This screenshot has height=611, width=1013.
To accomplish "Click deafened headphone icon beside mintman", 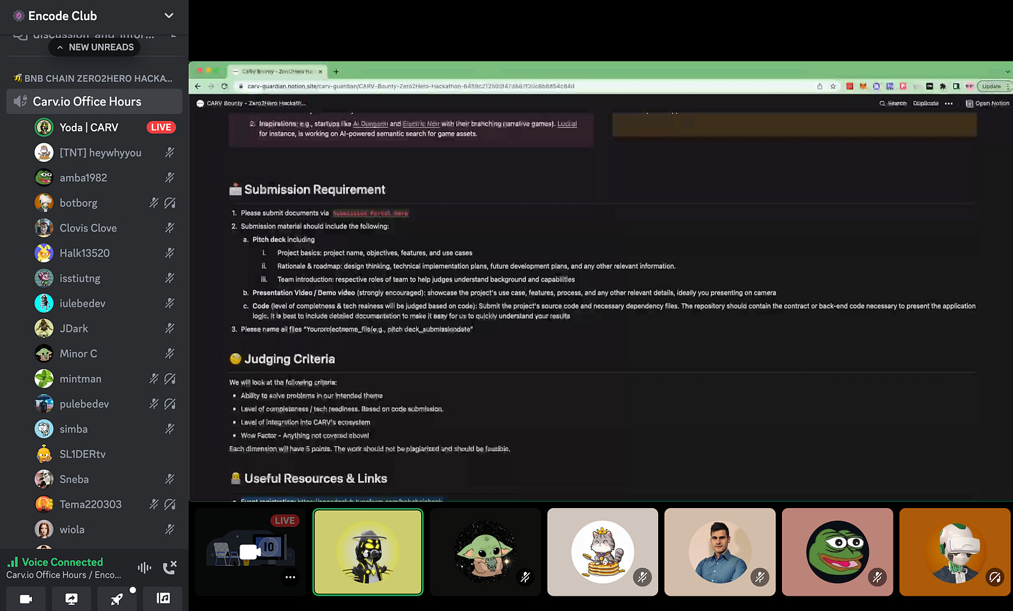I will [x=169, y=379].
